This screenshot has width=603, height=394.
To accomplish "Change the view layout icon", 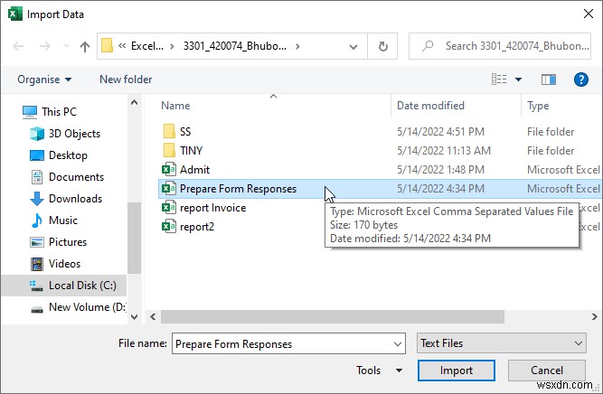I will (499, 80).
